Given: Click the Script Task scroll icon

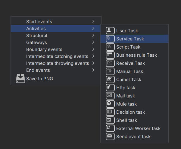Looking at the screenshot, I should click(110, 47).
